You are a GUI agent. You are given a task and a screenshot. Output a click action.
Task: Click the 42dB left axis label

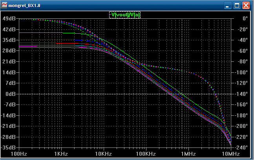9,29
